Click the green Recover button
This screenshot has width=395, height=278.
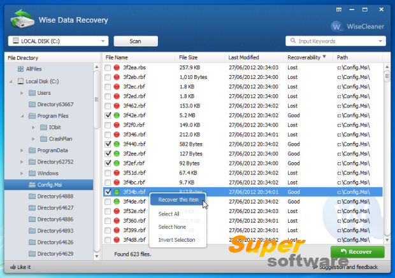click(357, 251)
